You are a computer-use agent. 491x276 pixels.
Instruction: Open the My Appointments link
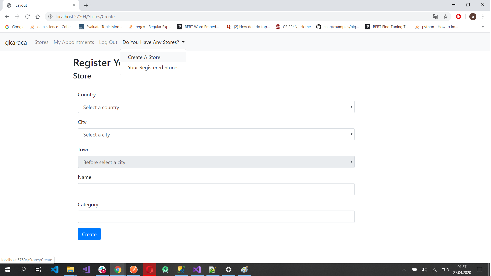coord(74,42)
